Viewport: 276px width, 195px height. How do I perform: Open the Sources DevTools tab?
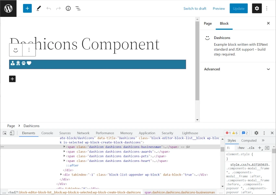pyautogui.click(x=65, y=133)
